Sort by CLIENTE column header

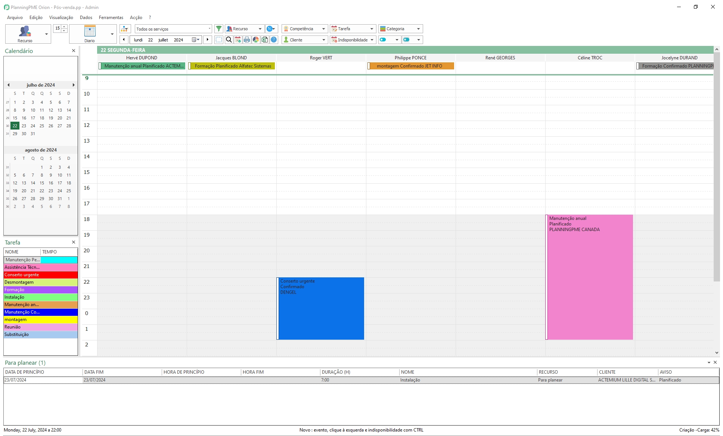click(x=627, y=372)
